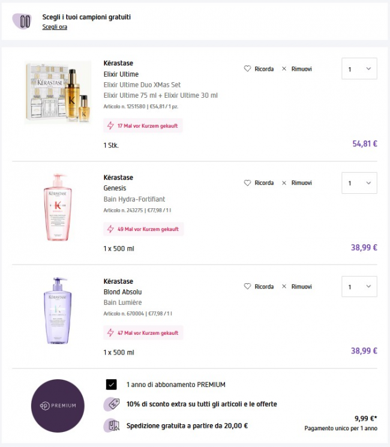Screen dimensions: 390x447
Task: Open the pink Genesis bottle image
Action: click(x=58, y=207)
